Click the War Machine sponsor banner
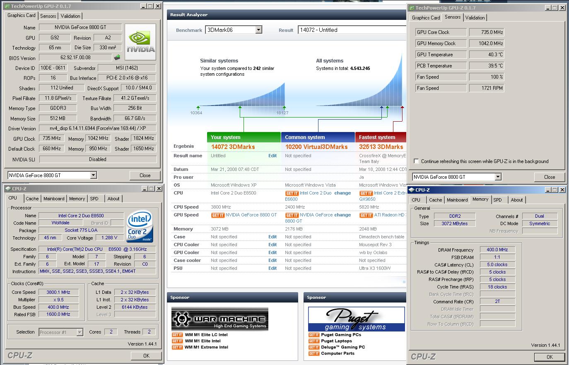This screenshot has height=365, width=569. pyautogui.click(x=220, y=319)
